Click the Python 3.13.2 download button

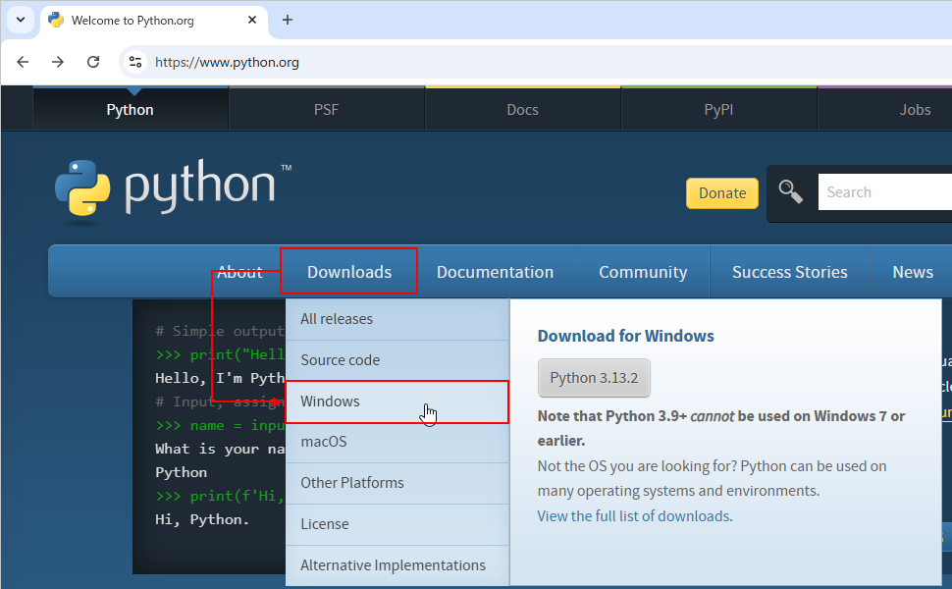[594, 378]
